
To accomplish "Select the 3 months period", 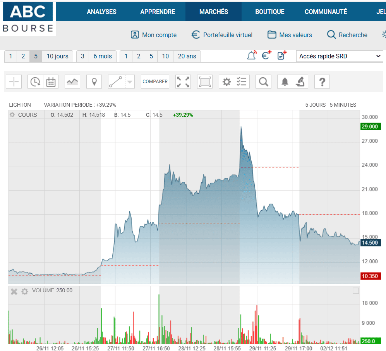I will 82,56.
